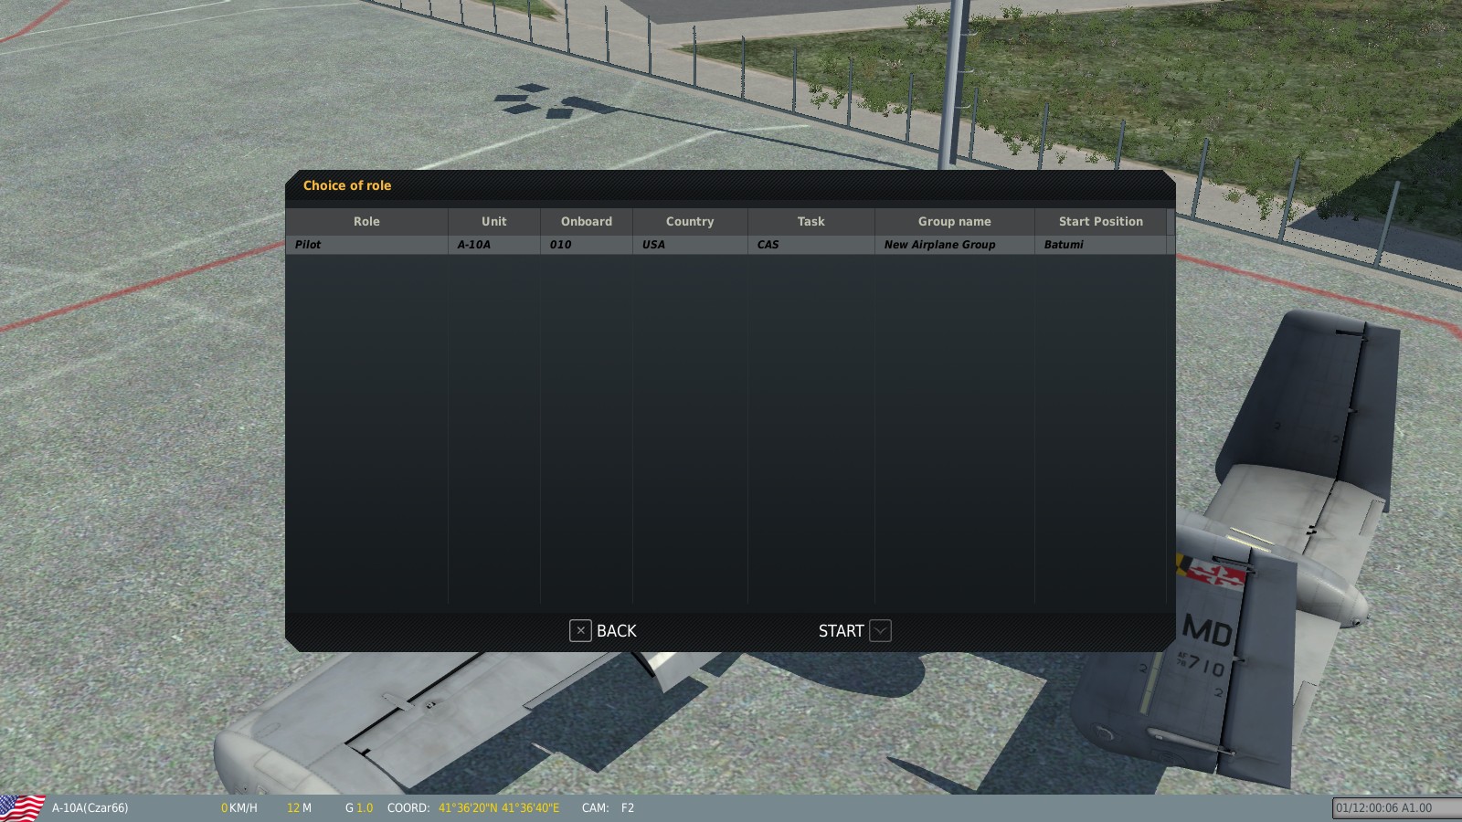
Task: Click the BACK button X icon
Action: pyautogui.click(x=580, y=630)
